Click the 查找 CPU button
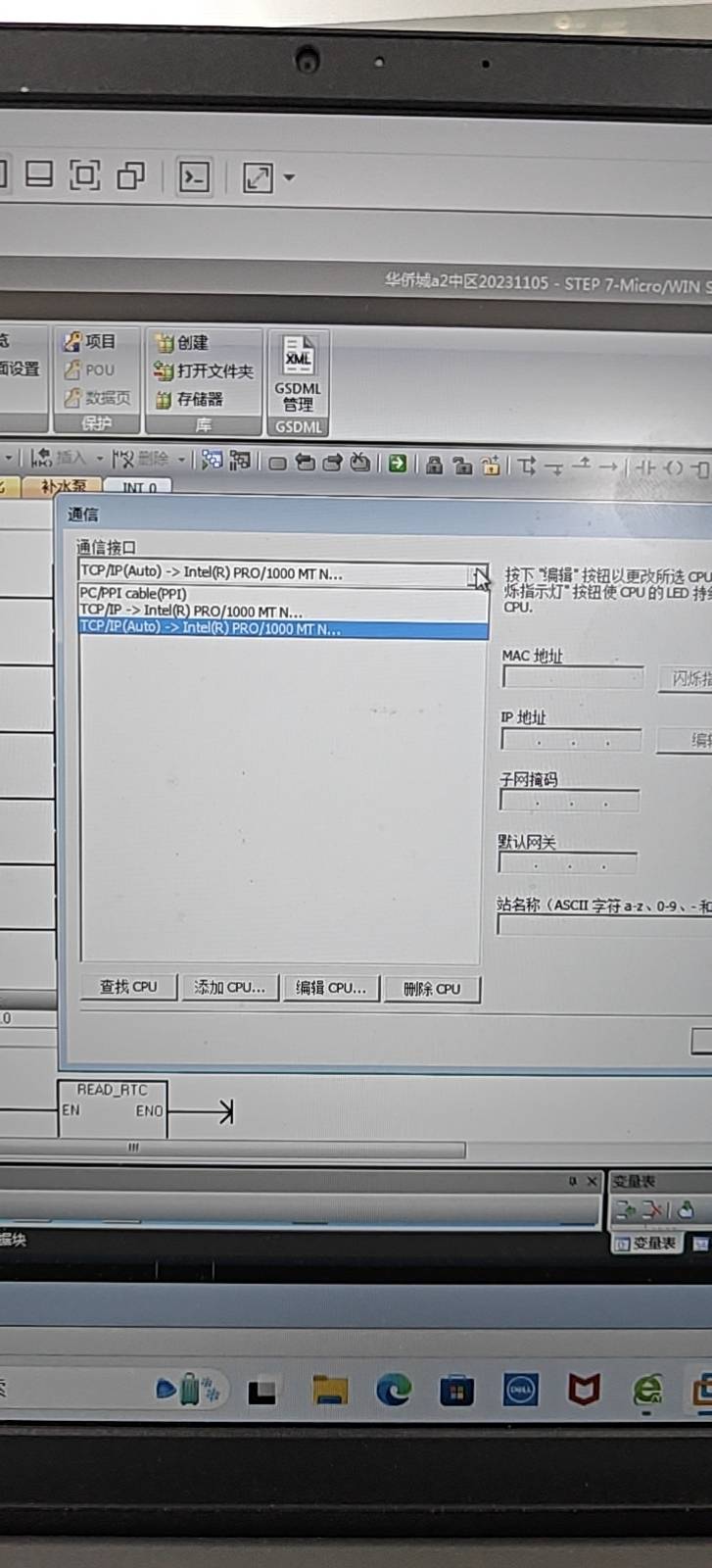Image resolution: width=712 pixels, height=1568 pixels. (128, 987)
